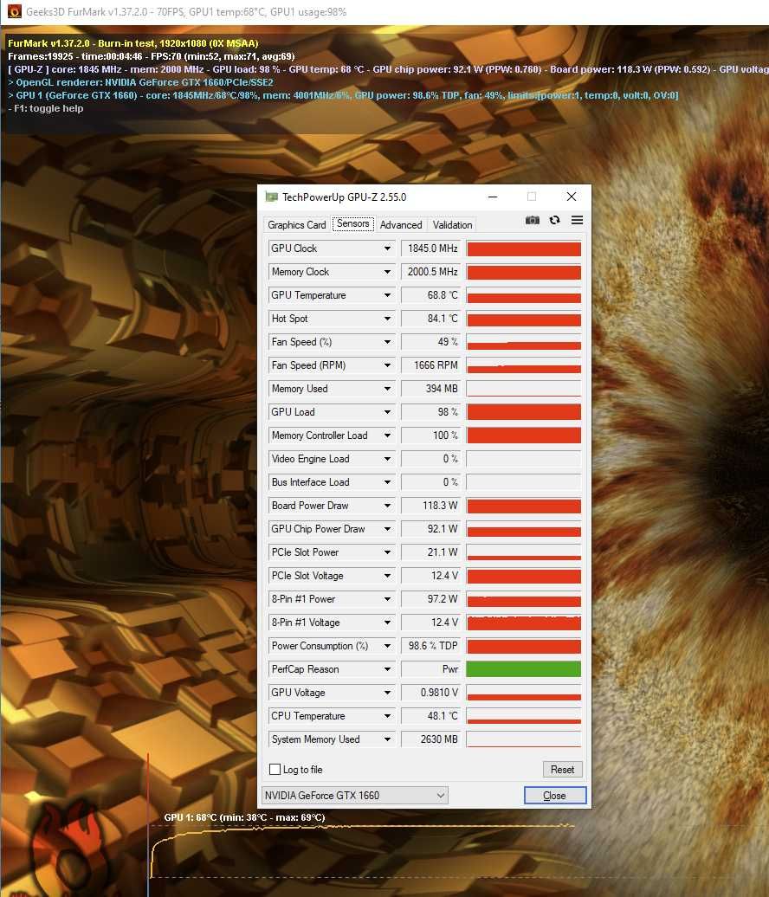Viewport: 769px width, 897px height.
Task: Open the Board Power Draw dropdown
Action: pos(387,506)
